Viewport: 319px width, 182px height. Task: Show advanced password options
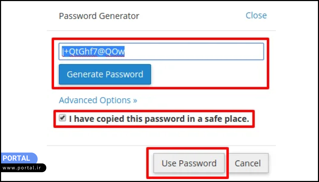click(x=98, y=100)
